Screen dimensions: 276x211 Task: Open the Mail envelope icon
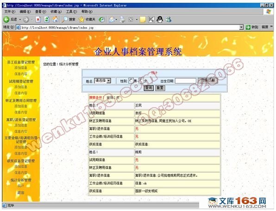coord(112,19)
